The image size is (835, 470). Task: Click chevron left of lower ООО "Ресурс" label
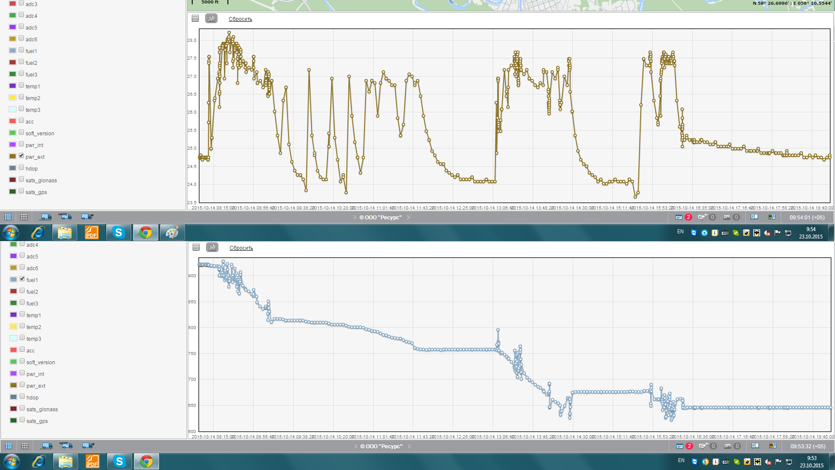click(x=355, y=446)
